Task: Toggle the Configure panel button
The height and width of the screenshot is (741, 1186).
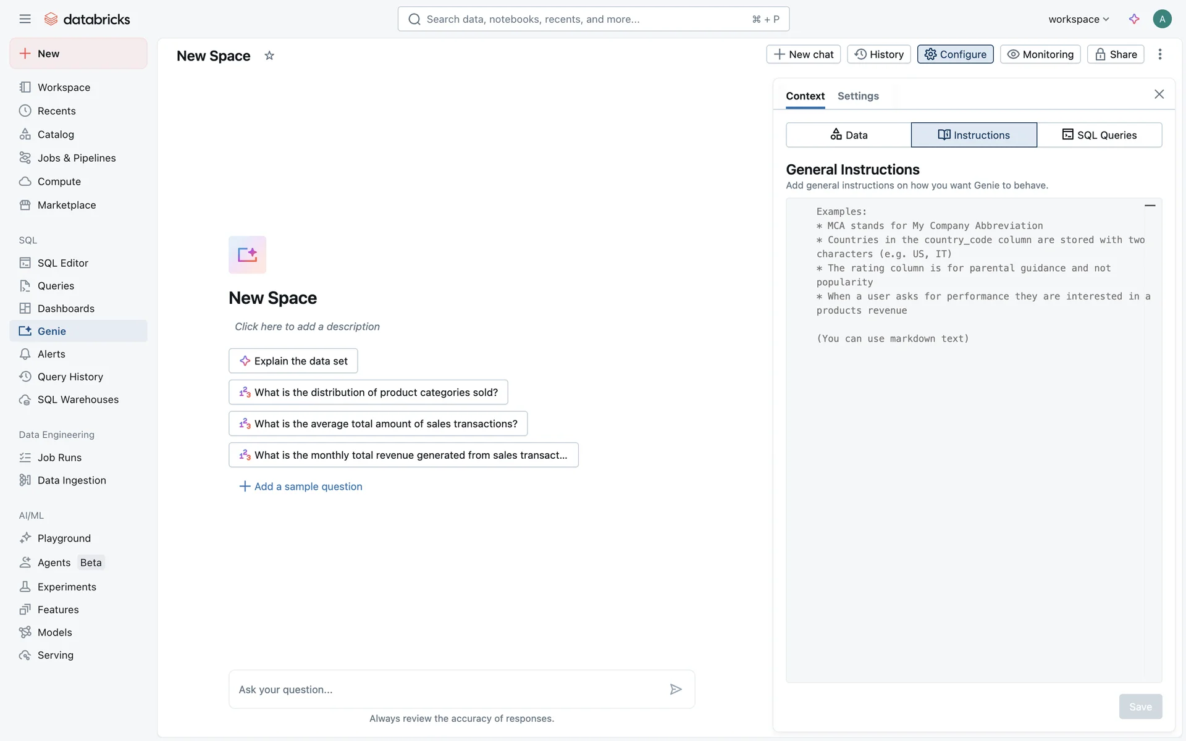Action: click(955, 54)
